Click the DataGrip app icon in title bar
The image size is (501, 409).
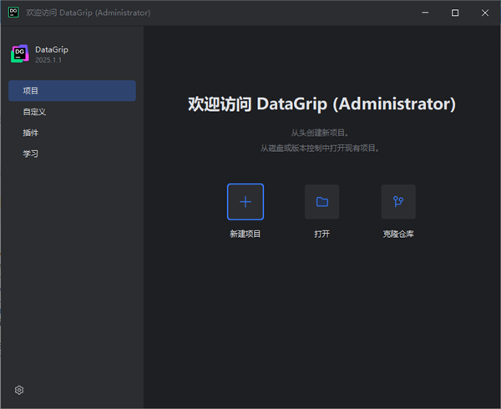[x=13, y=13]
